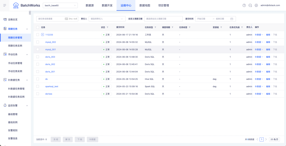Open the bacth_base60 project dropdown

tap(60, 5)
